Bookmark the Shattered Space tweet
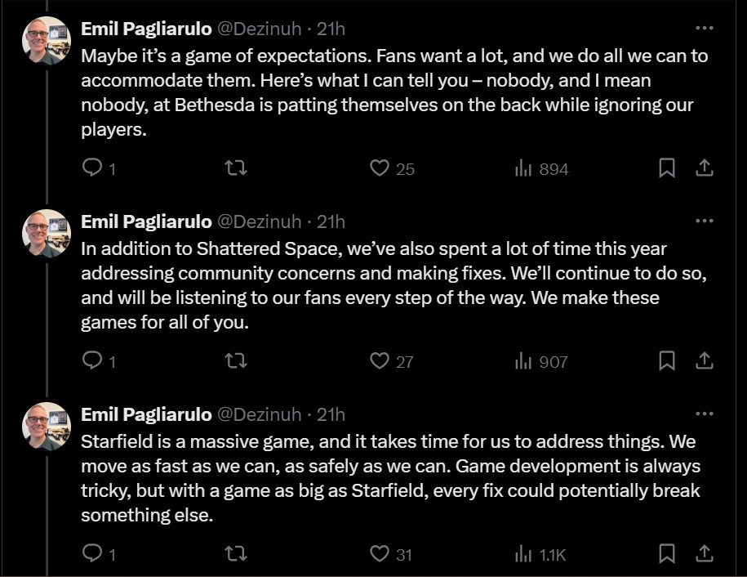The width and height of the screenshot is (747, 577). click(666, 360)
